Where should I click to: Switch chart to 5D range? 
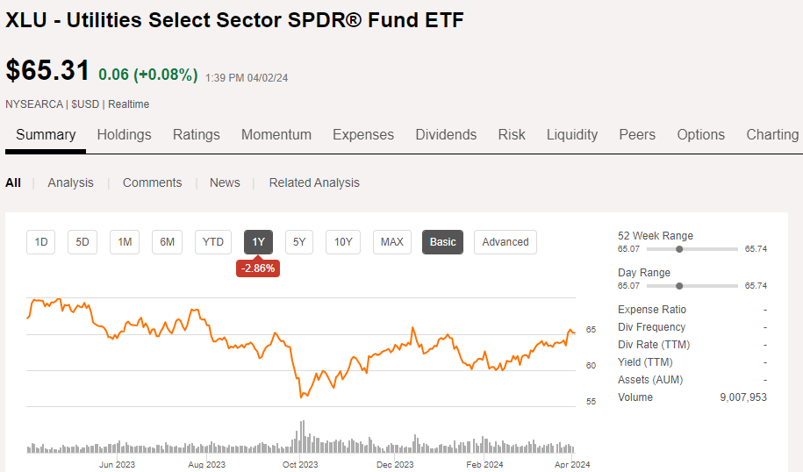pos(82,242)
